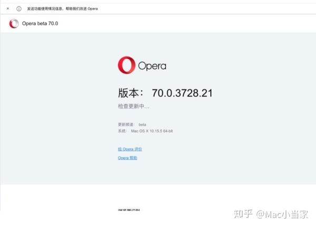Click the beta update channel value
Viewport: 316px width, 227px height.
(x=142, y=125)
